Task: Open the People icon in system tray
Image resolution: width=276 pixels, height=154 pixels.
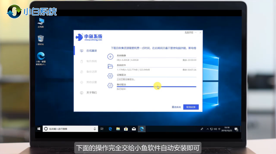Action: pos(202,129)
